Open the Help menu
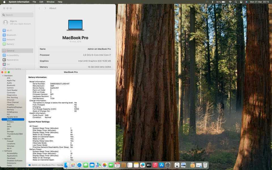This screenshot has height=170, width=272. pos(60,2)
